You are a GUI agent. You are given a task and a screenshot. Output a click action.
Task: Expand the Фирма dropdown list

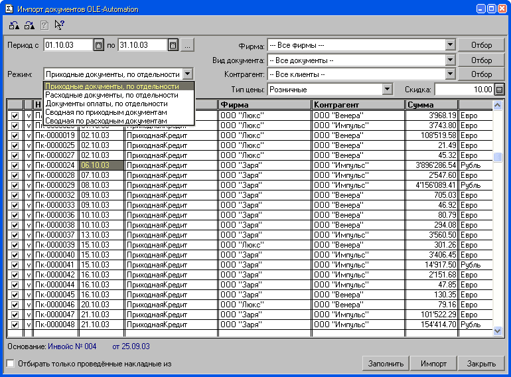pyautogui.click(x=450, y=45)
